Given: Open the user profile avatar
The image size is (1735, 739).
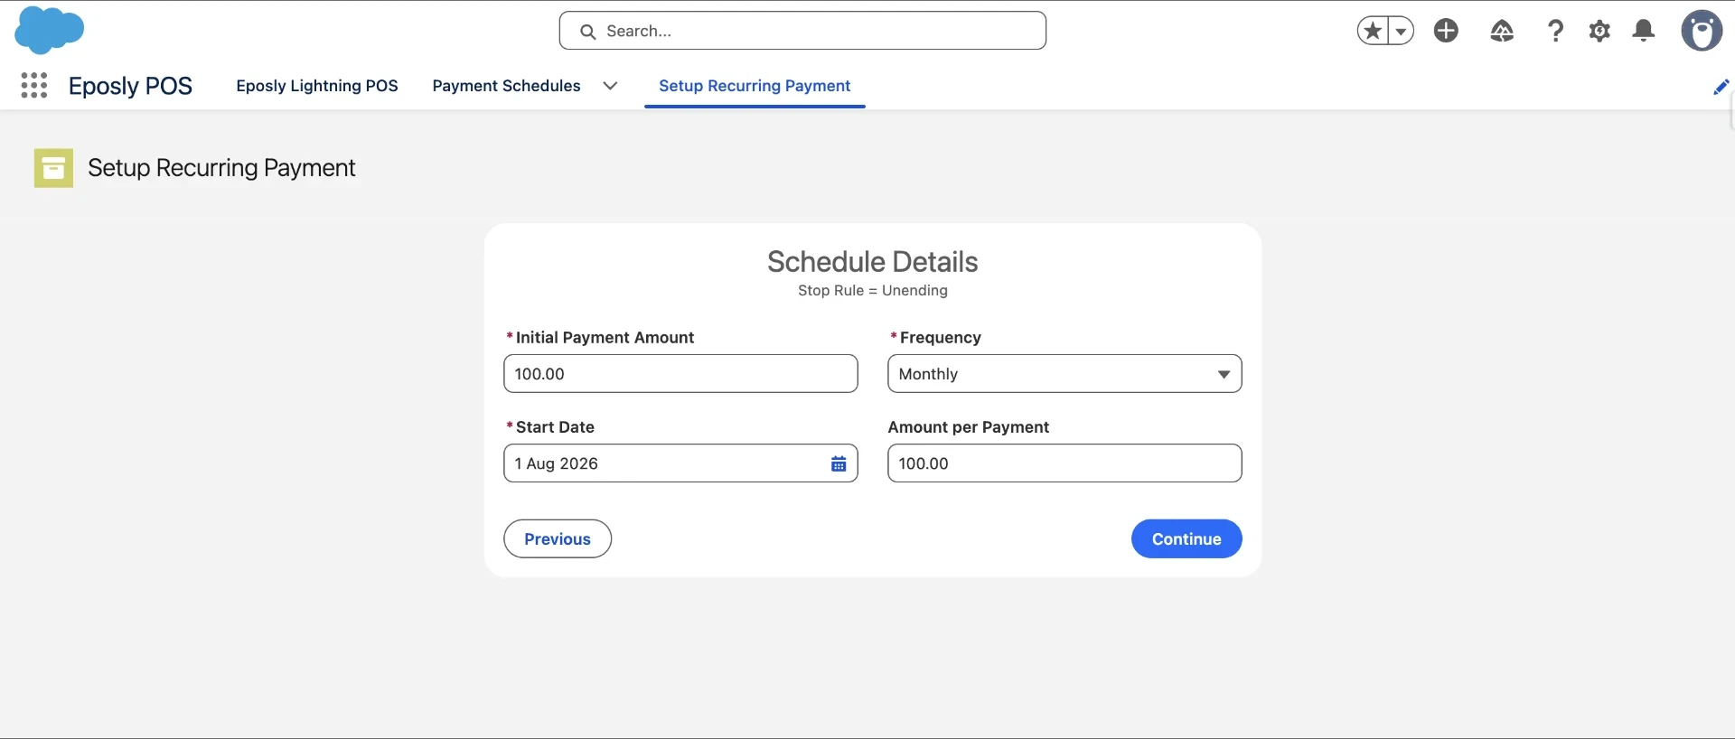Looking at the screenshot, I should point(1702,31).
